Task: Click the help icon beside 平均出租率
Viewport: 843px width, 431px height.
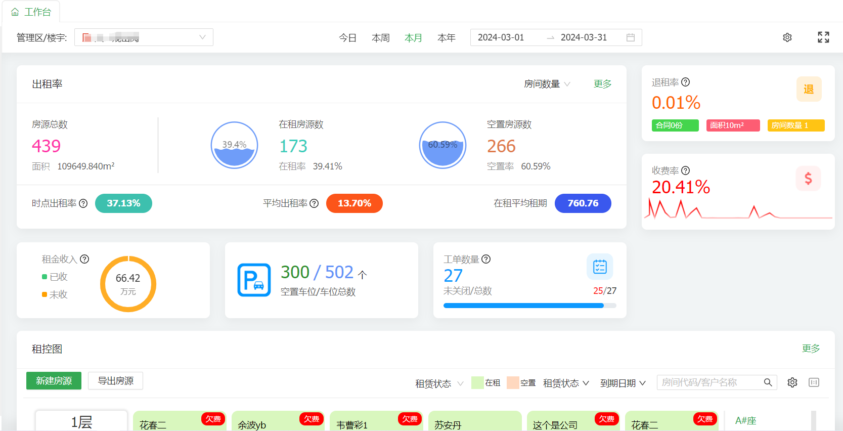Action: [314, 203]
